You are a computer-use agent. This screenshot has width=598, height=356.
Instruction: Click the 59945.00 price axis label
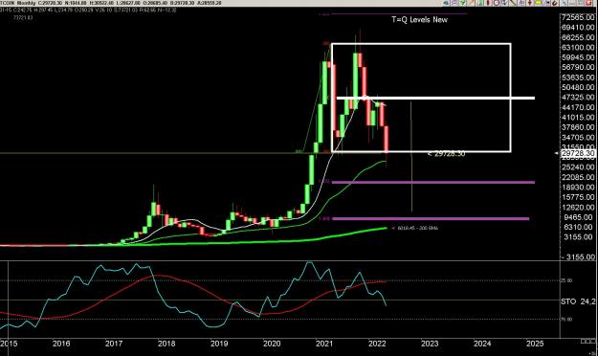[x=578, y=57]
